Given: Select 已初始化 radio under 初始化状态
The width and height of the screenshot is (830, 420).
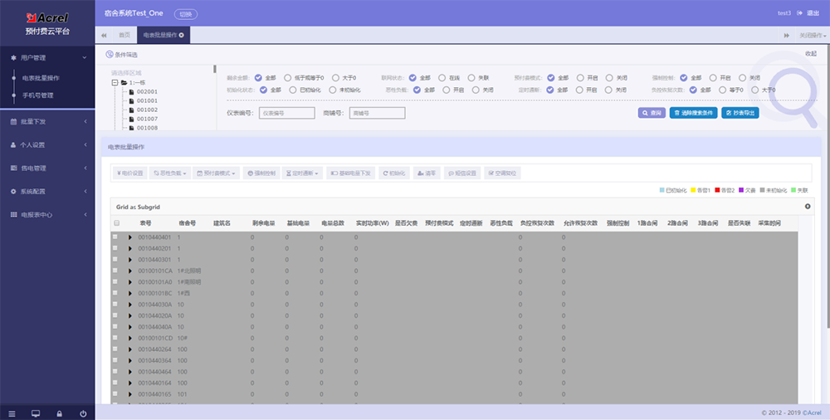Looking at the screenshot, I should click(x=293, y=90).
